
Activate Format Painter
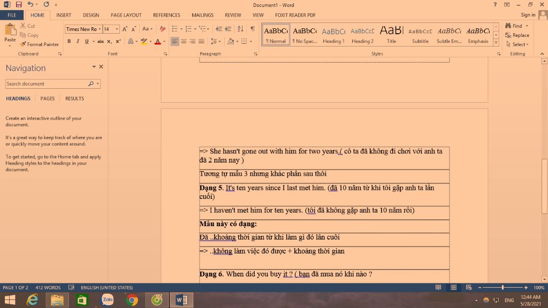click(39, 44)
